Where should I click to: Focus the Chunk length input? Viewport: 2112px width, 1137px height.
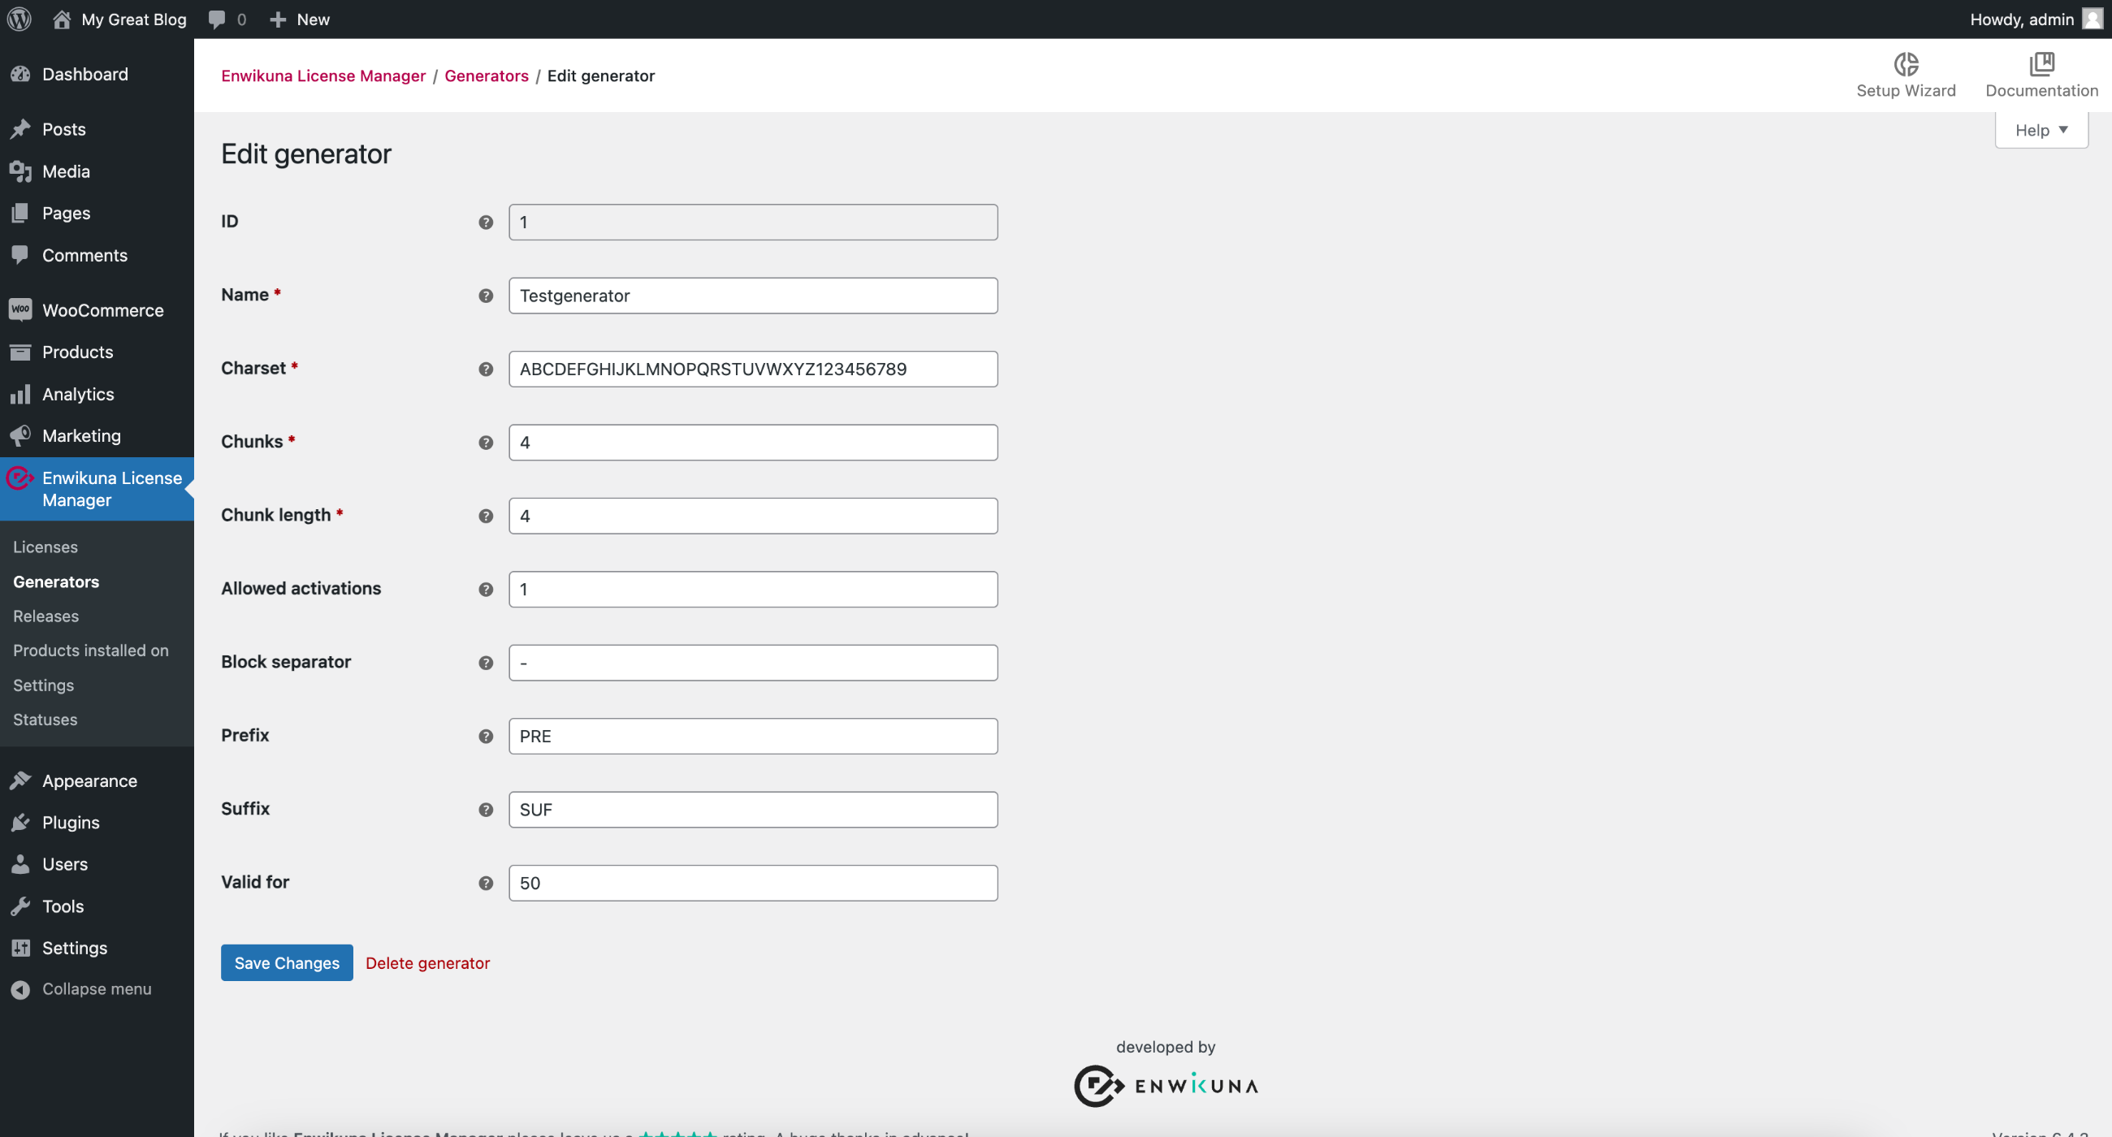[753, 516]
